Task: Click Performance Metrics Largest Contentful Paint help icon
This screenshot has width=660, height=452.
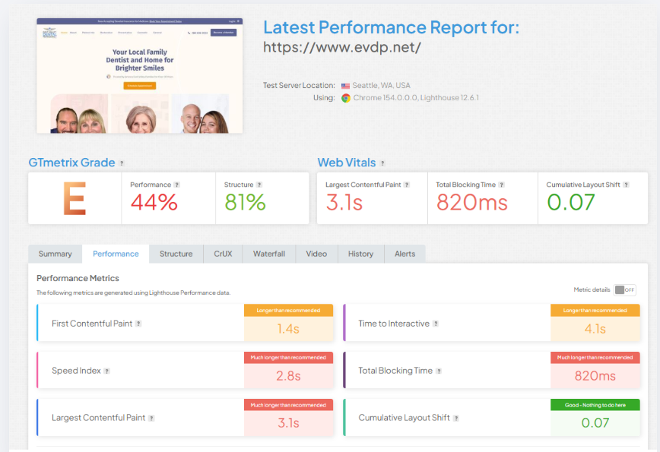Action: [x=151, y=418]
